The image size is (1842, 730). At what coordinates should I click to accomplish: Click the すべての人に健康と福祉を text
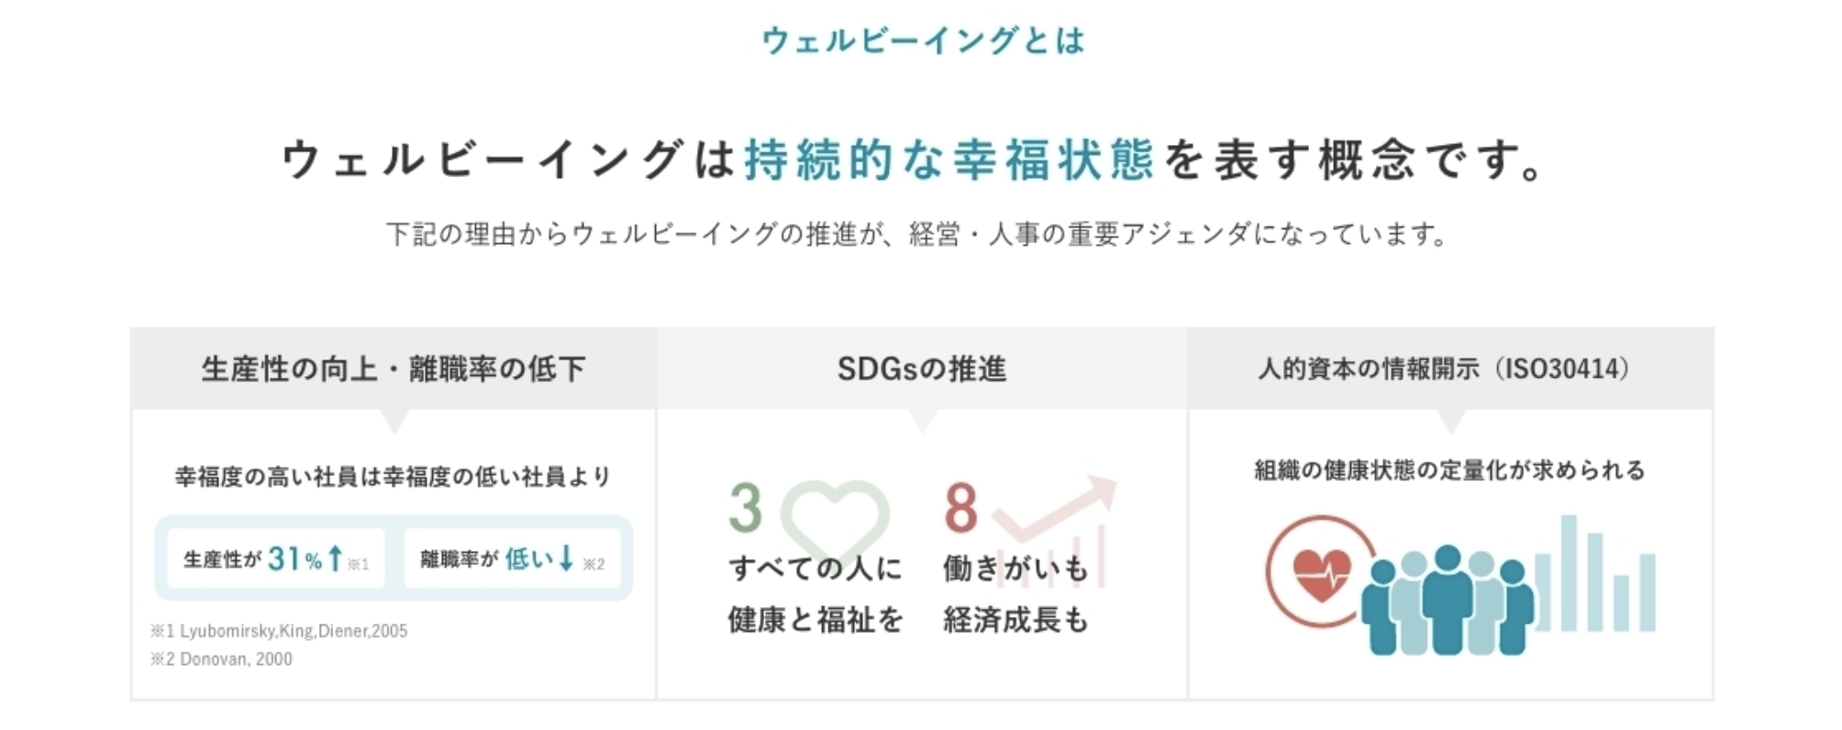click(x=816, y=594)
